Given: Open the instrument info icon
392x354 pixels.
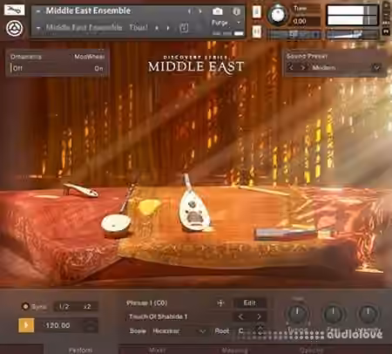Looking at the screenshot, I should pos(236,11).
